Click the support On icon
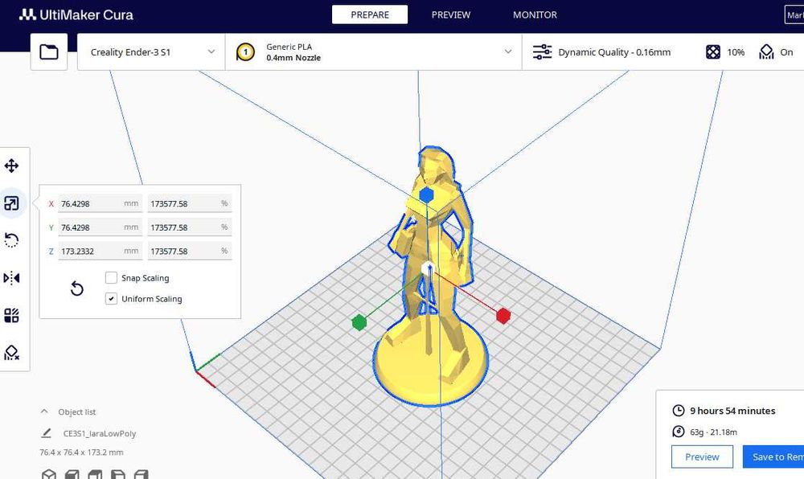804x479 pixels. [x=766, y=51]
